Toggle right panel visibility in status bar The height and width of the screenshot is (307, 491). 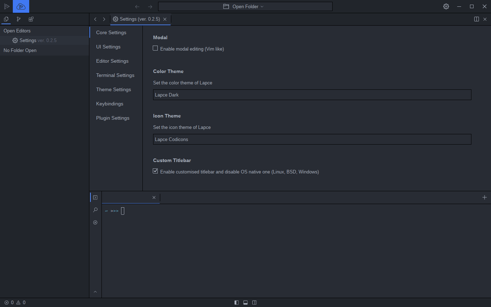[x=254, y=302]
